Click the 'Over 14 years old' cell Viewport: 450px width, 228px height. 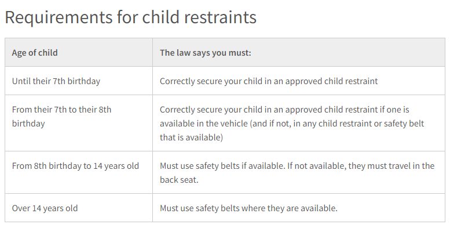click(79, 208)
